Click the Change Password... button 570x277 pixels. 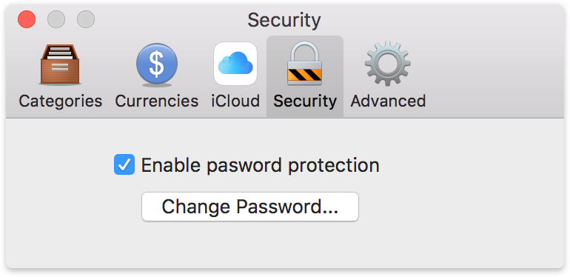250,207
